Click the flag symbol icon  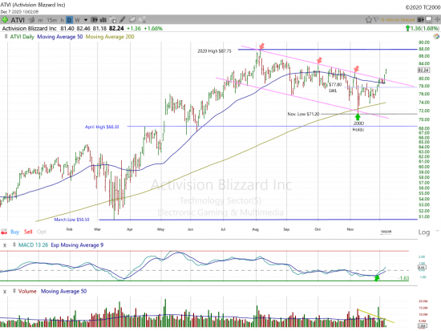click(375, 20)
